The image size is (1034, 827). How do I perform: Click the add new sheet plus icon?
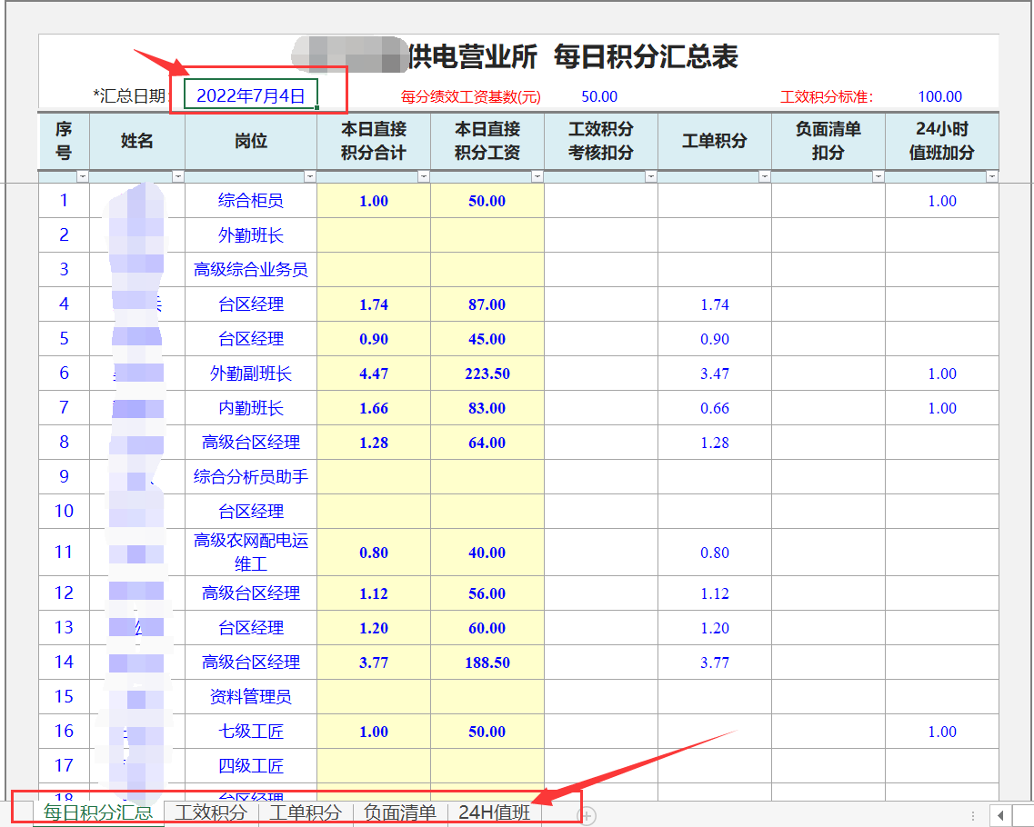pos(587,816)
